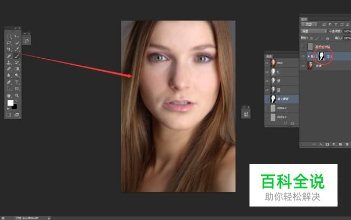Save selection as channel
351x220 pixels.
(292, 123)
